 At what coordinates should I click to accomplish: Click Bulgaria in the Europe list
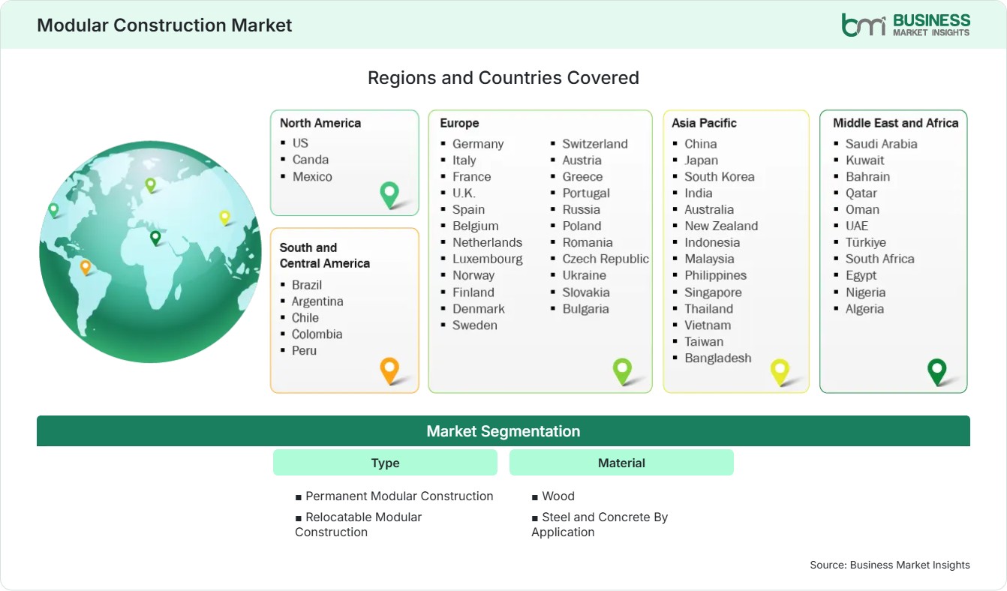(585, 308)
